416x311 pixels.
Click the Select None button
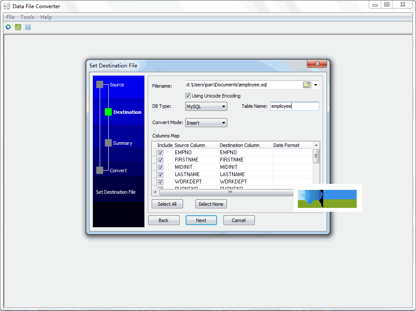[x=211, y=204]
